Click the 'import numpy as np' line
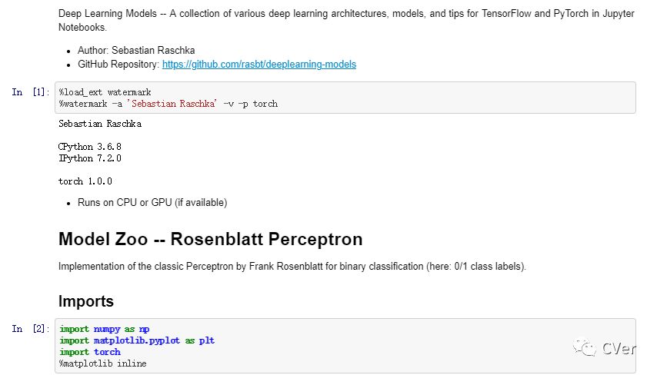657x375 pixels. [x=104, y=329]
